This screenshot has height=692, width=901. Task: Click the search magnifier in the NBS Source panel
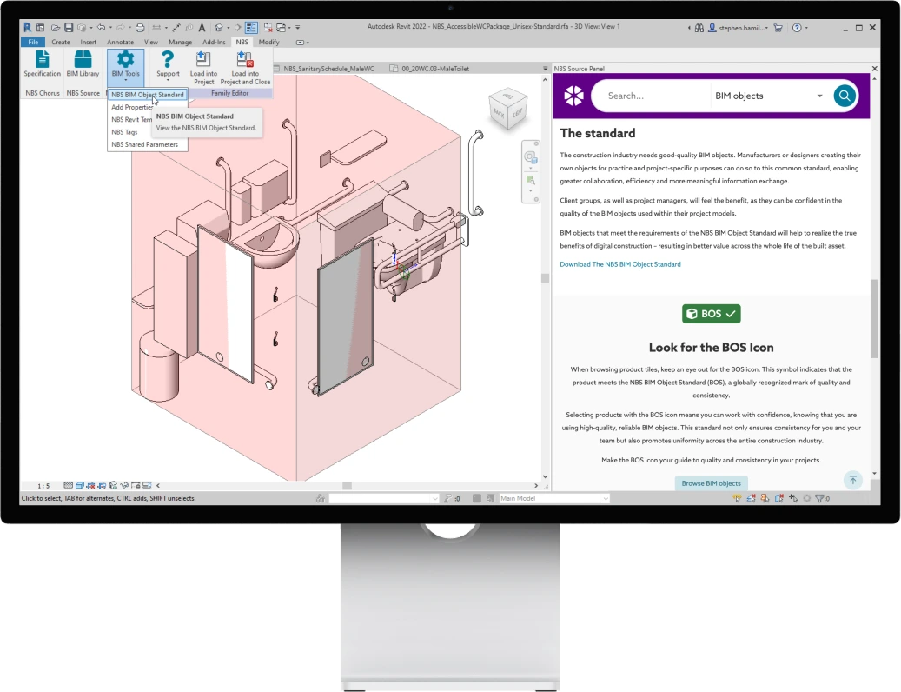point(844,96)
